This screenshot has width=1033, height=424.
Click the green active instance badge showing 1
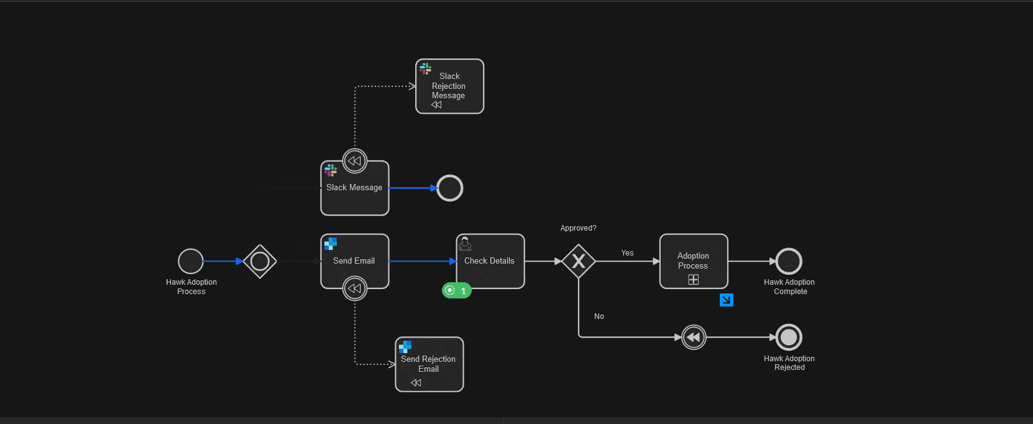tap(457, 290)
